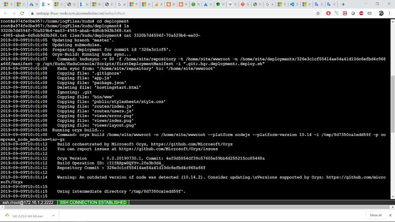Click the SSH CONNECTION ESTABLISHED status banner

click(x=93, y=202)
